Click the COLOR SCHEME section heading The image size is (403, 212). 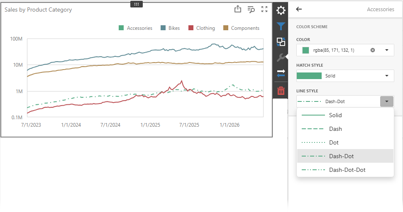click(x=312, y=26)
